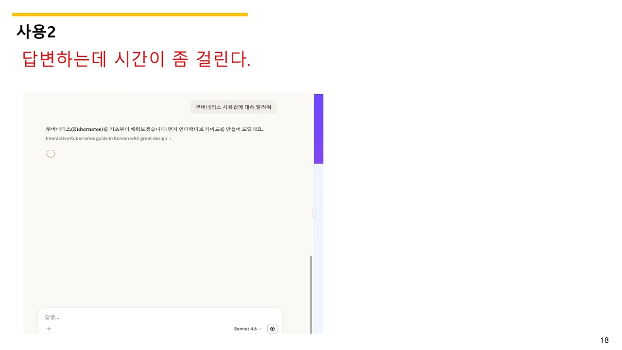The height and width of the screenshot is (350, 622).
Task: Click Claude's Korean Kubernetes introduction message
Action: pos(155,129)
